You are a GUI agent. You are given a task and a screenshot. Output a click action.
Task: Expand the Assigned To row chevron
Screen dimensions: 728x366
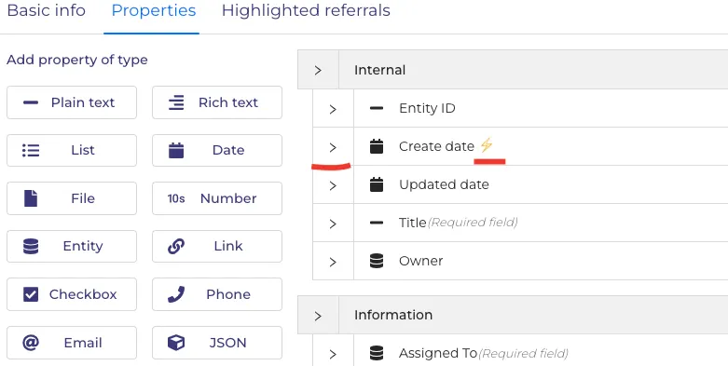tap(333, 355)
